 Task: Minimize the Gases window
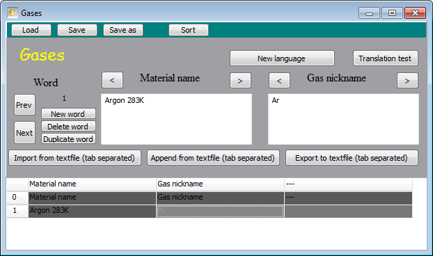[x=369, y=13]
